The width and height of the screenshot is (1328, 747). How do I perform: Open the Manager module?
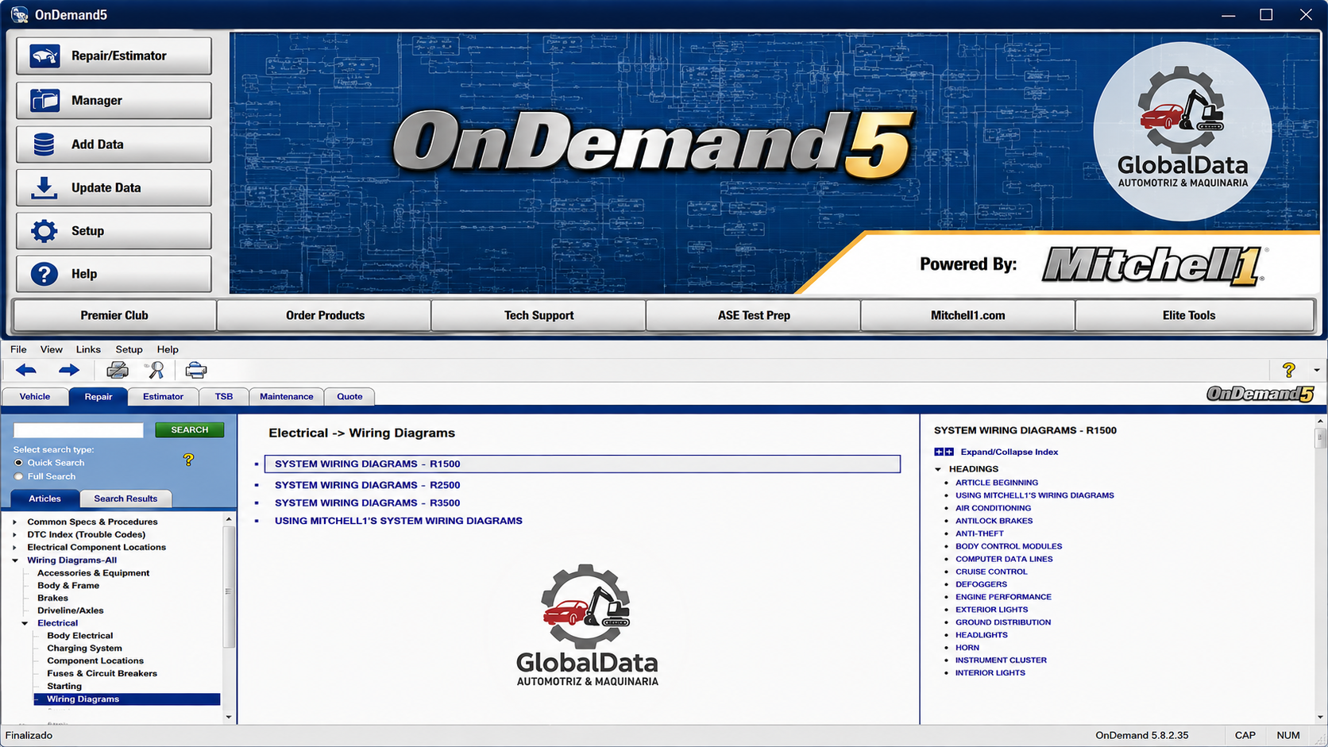(114, 100)
